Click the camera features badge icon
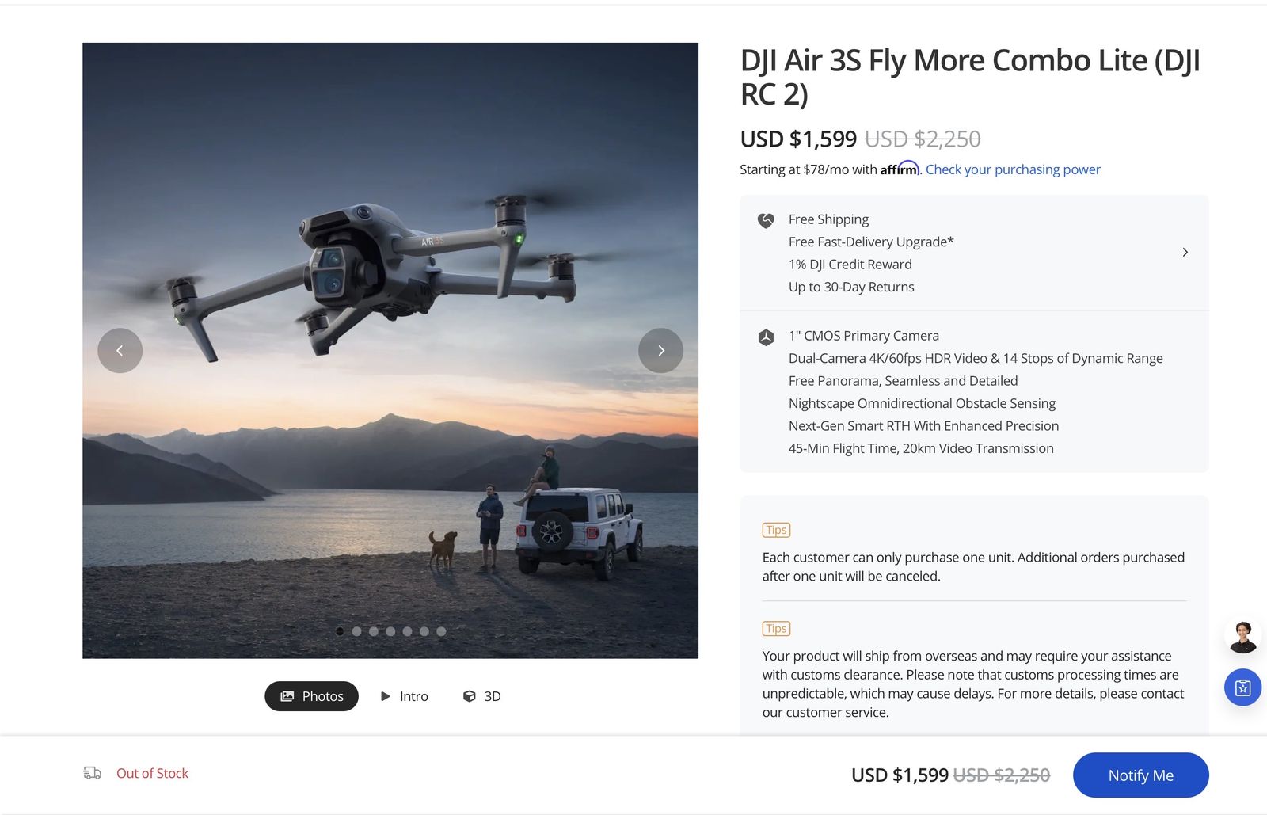This screenshot has width=1267, height=815. (766, 337)
